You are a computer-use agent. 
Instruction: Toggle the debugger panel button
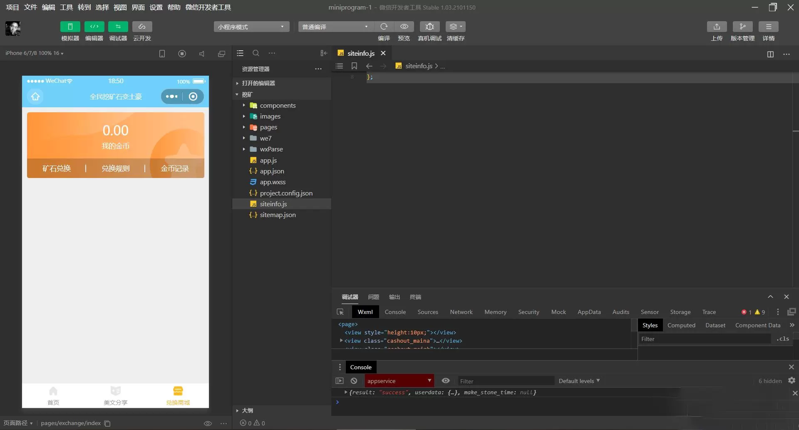pos(118,27)
